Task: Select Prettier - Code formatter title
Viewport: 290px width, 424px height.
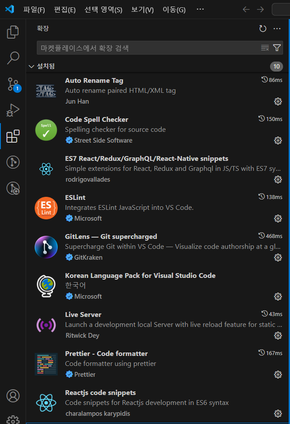Action: pyautogui.click(x=107, y=354)
